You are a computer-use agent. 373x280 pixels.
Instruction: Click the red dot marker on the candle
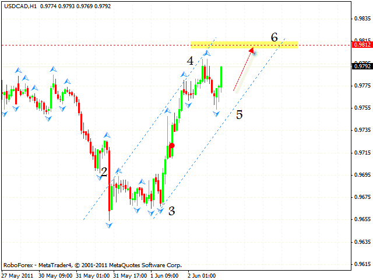pos(172,145)
